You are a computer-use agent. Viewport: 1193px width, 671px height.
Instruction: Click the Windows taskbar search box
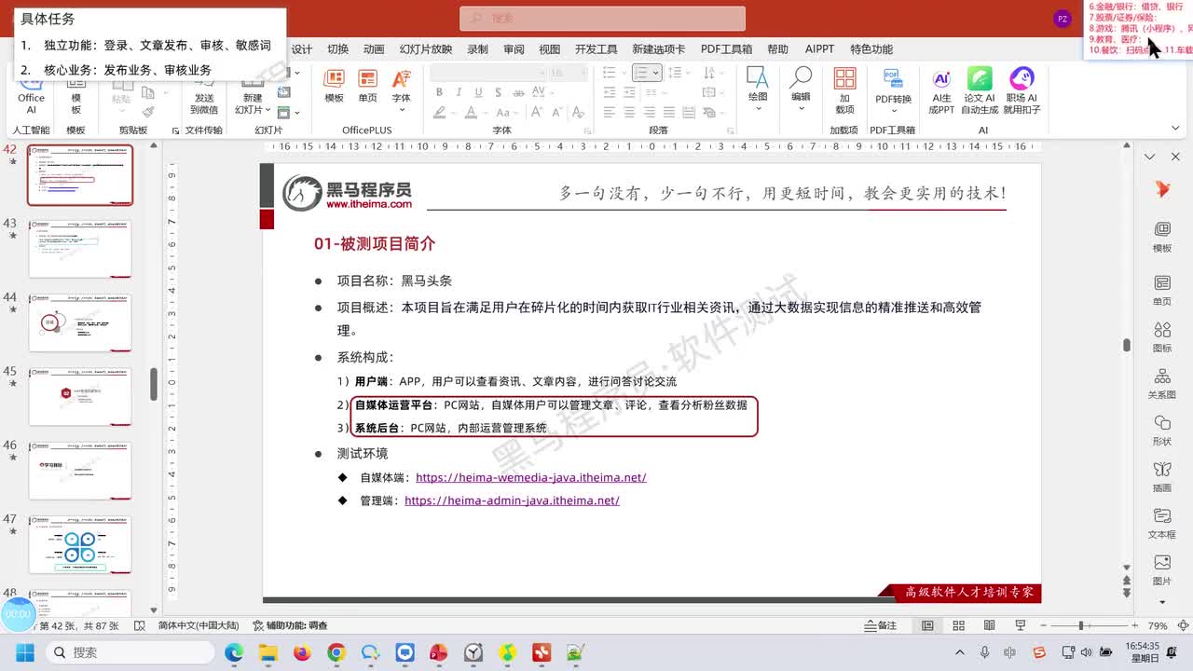click(130, 652)
